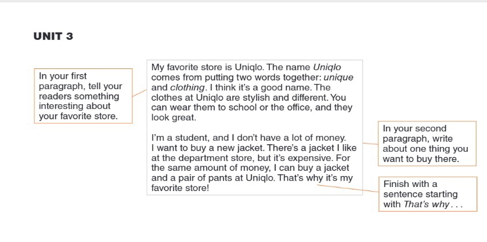This screenshot has width=487, height=242.
Task: Click the orange line to the second-paragraph callout
Action: [x=369, y=143]
